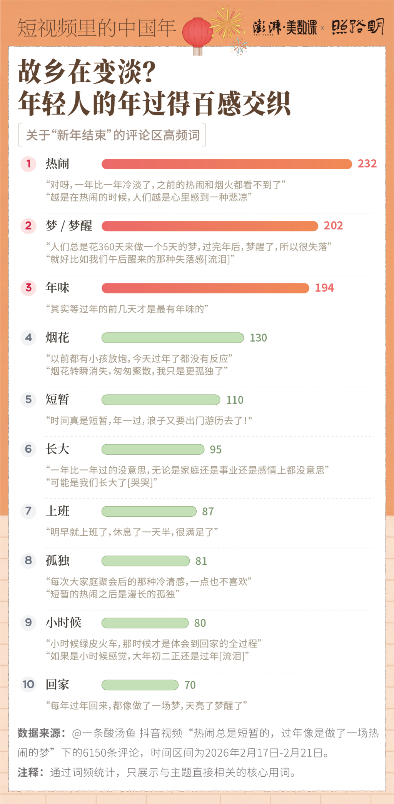The image size is (394, 804).
Task: Click the 关于“新年结束”的评论区高频词 subtitle box
Action: 112,135
